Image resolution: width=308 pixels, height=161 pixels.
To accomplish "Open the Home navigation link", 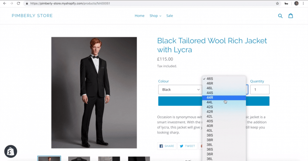I will (139, 16).
